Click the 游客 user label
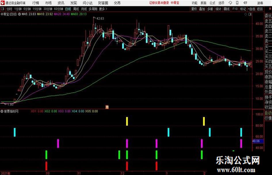The width and height of the screenshot is (272, 175). 260,3
